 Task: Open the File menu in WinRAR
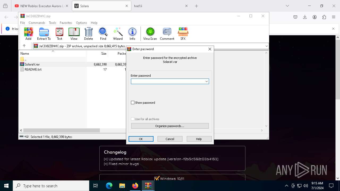[23, 23]
